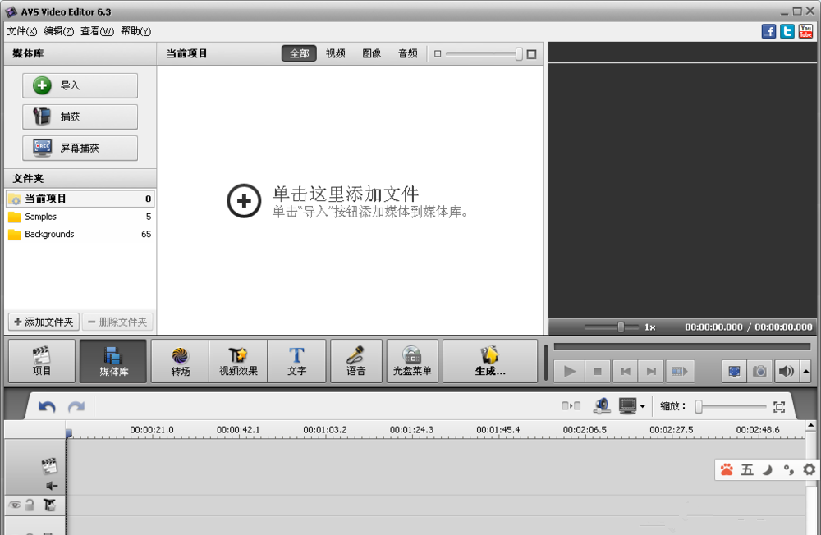This screenshot has height=535, width=821.
Task: Click the undo arrow icon
Action: click(47, 405)
